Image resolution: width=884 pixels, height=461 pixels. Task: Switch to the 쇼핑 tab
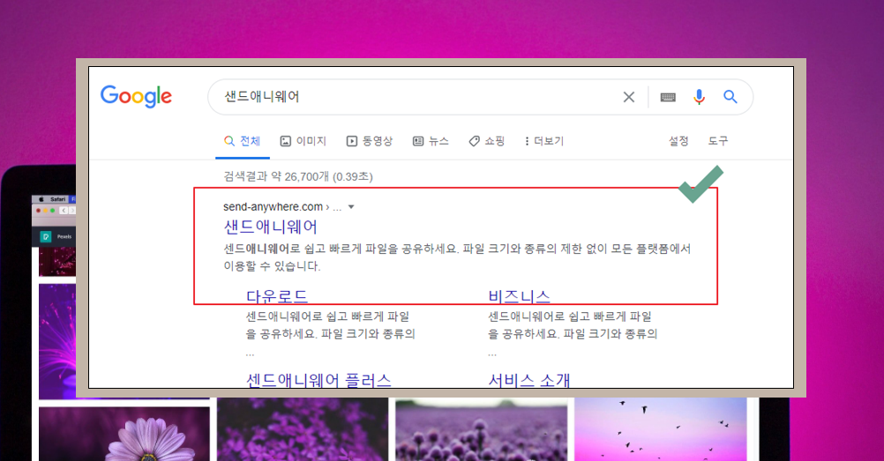(486, 141)
